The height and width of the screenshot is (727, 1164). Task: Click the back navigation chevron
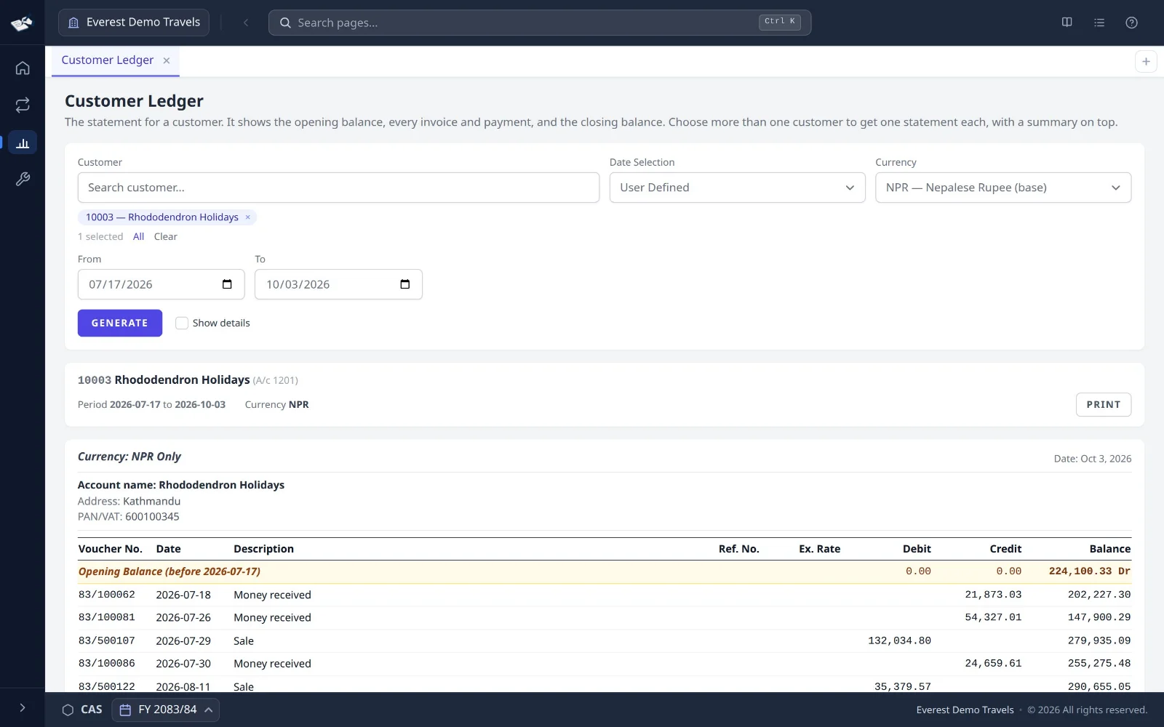(x=246, y=23)
